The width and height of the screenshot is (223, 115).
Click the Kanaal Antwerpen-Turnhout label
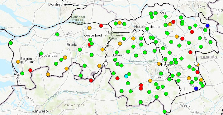[68, 95]
